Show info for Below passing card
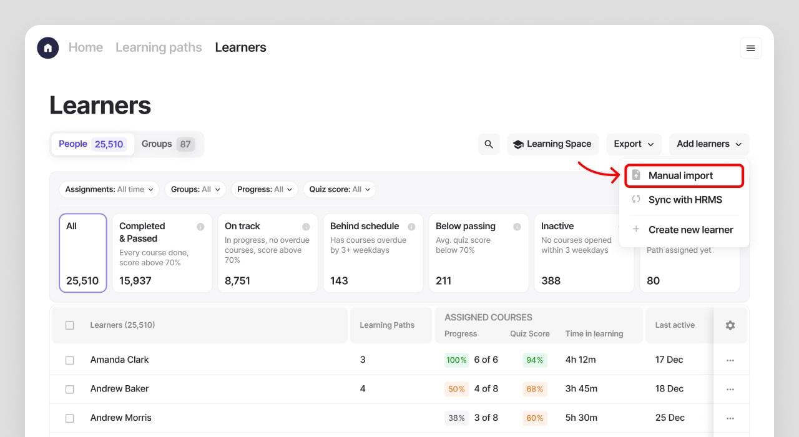The height and width of the screenshot is (437, 799). coord(517,227)
